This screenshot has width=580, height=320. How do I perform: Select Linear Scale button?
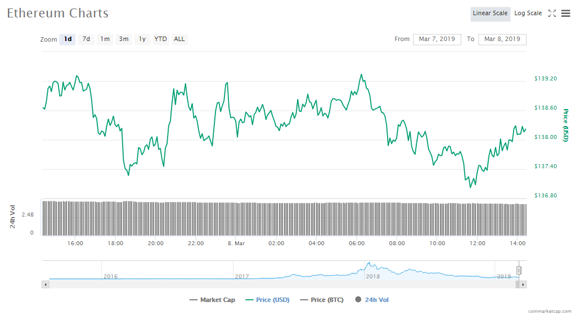(490, 13)
